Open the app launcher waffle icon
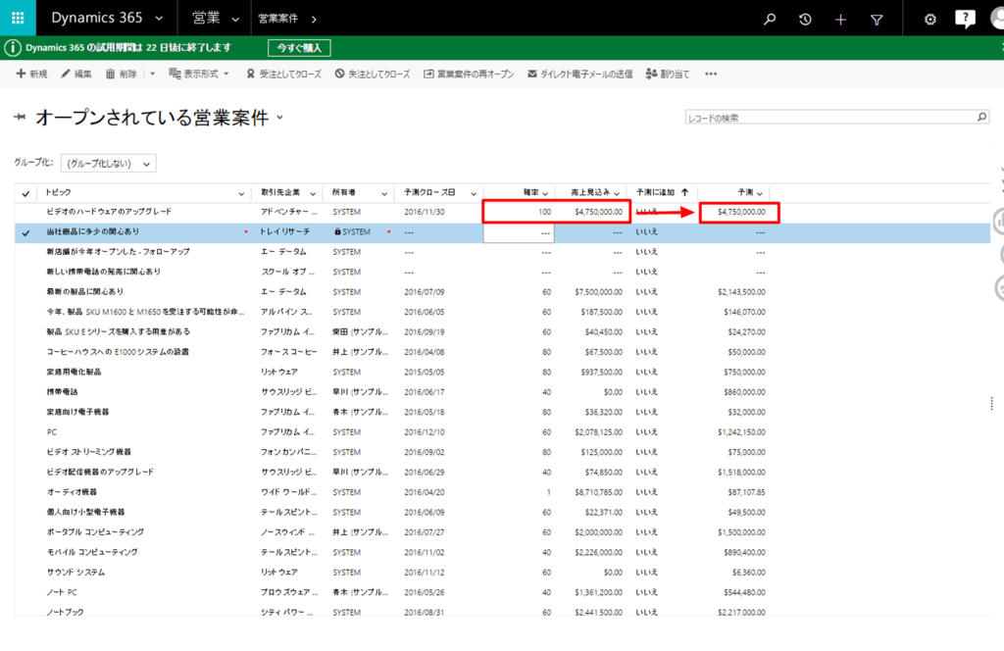This screenshot has width=1004, height=651. click(x=18, y=18)
